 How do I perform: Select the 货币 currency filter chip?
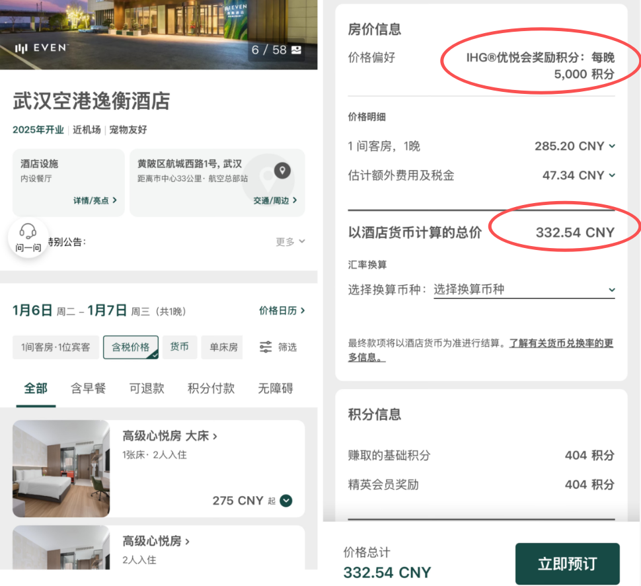180,347
